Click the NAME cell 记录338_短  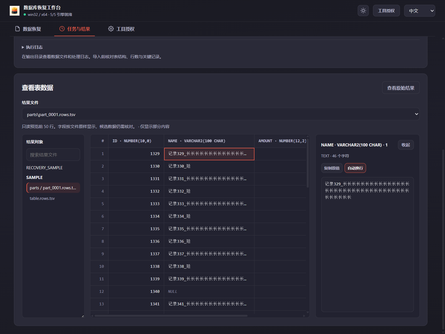coord(209,267)
